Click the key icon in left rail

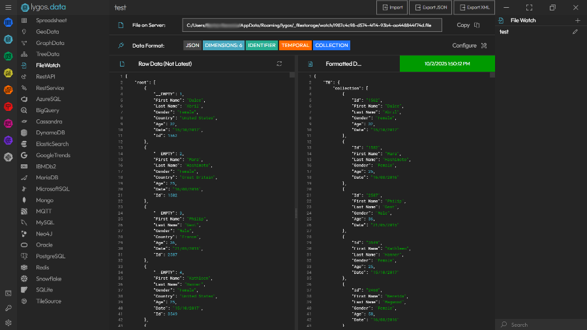8,308
